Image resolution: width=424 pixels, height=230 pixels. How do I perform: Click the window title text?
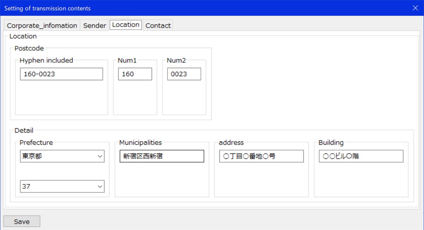(47, 8)
